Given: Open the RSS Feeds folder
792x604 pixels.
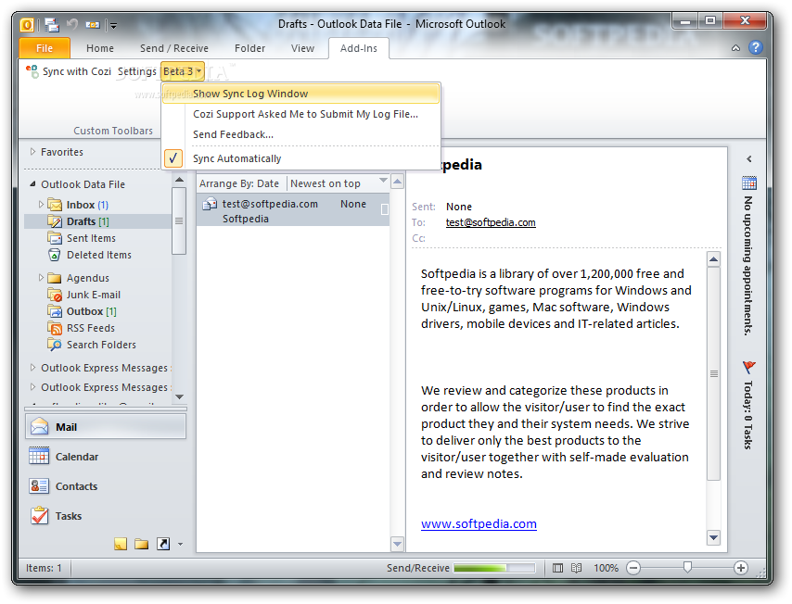Looking at the screenshot, I should tap(90, 328).
